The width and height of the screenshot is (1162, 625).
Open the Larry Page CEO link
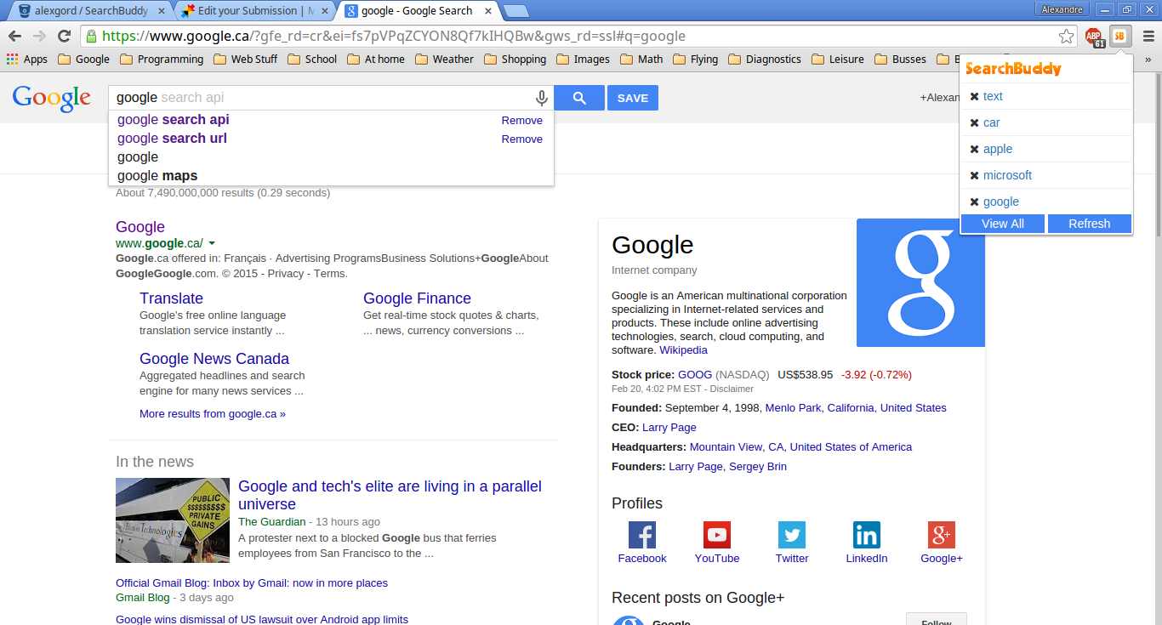coord(669,428)
